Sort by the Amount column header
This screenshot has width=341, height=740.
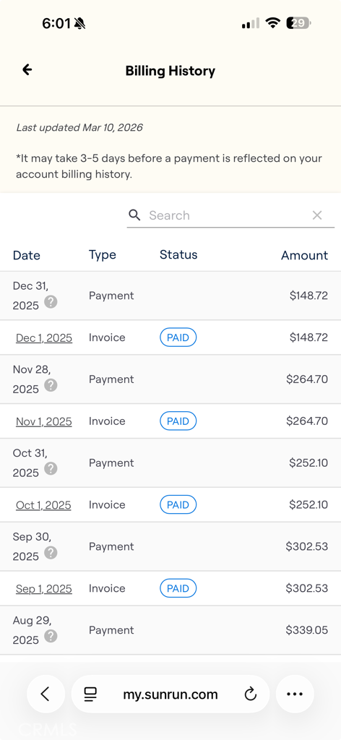click(x=304, y=255)
